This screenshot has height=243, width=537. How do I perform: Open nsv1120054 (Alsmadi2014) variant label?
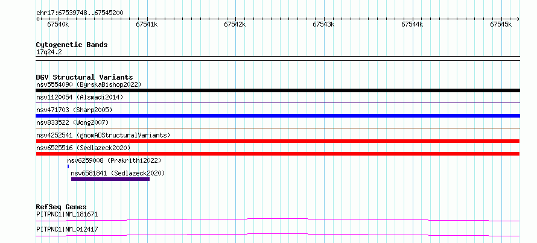[x=80, y=97]
